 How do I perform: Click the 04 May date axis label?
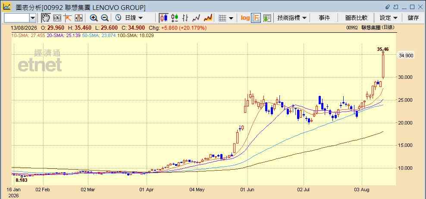pos(197,190)
